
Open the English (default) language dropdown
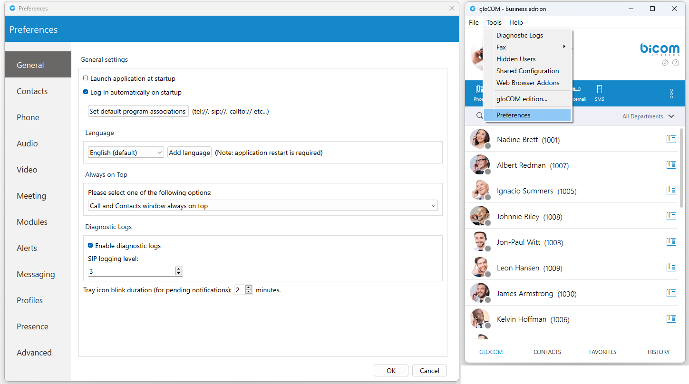126,153
